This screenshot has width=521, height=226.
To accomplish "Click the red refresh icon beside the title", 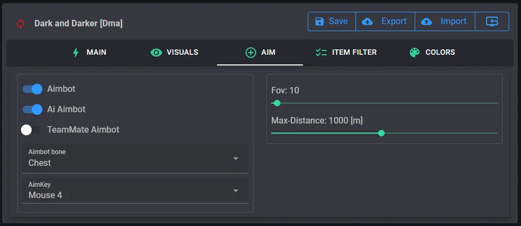I will tap(20, 23).
